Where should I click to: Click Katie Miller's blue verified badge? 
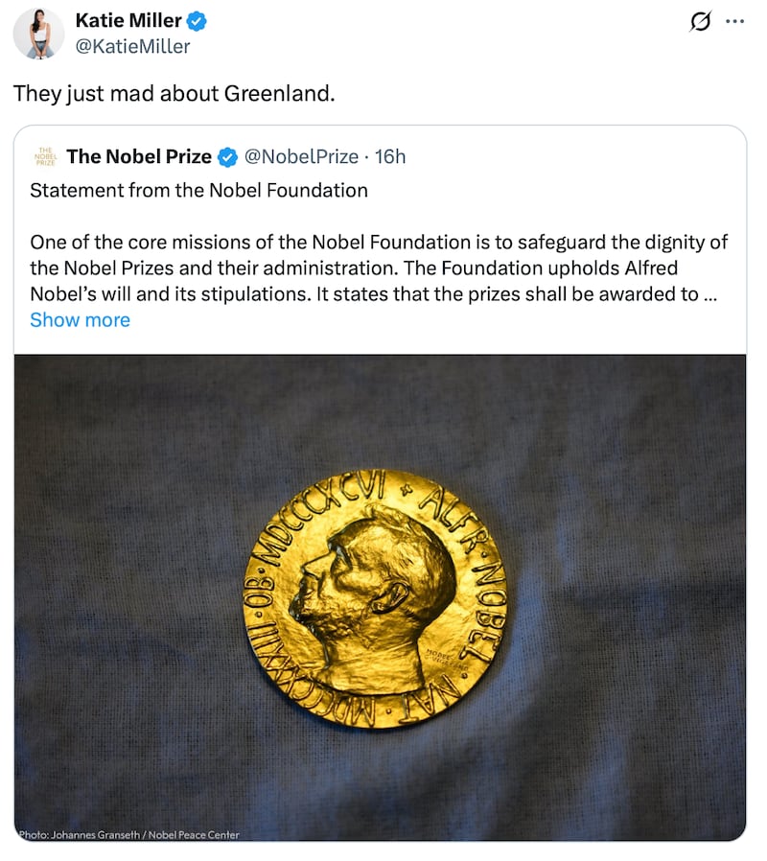[197, 20]
